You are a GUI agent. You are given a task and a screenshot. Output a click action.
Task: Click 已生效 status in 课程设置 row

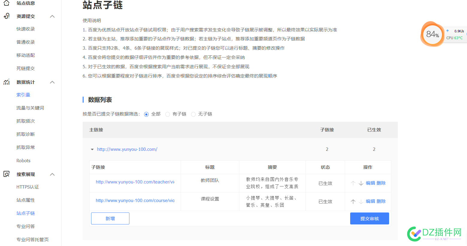[x=325, y=202]
